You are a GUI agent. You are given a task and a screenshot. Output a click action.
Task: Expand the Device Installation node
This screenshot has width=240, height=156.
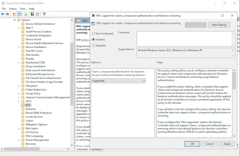point(19,47)
